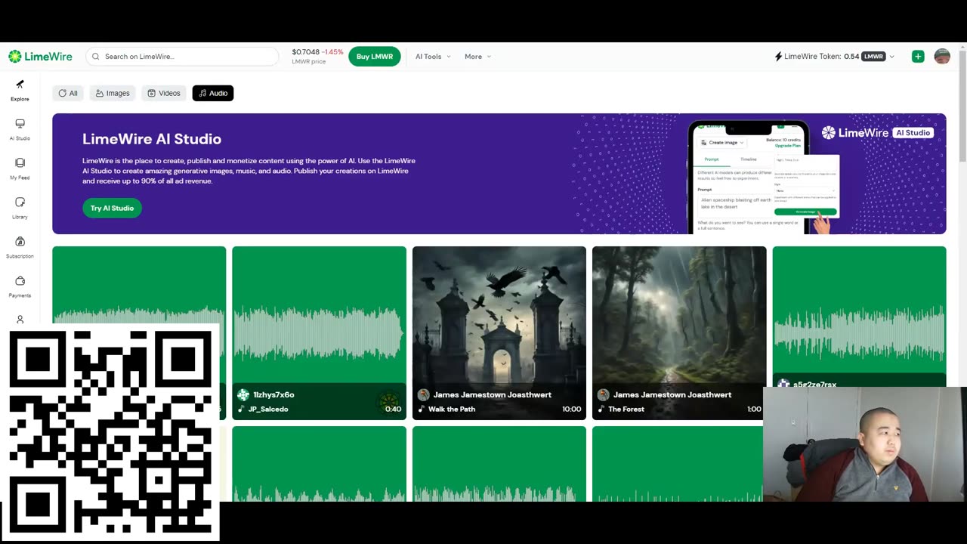Image resolution: width=967 pixels, height=544 pixels.
Task: Click the Upgrade Plan link in the phone mockup
Action: [x=787, y=145]
